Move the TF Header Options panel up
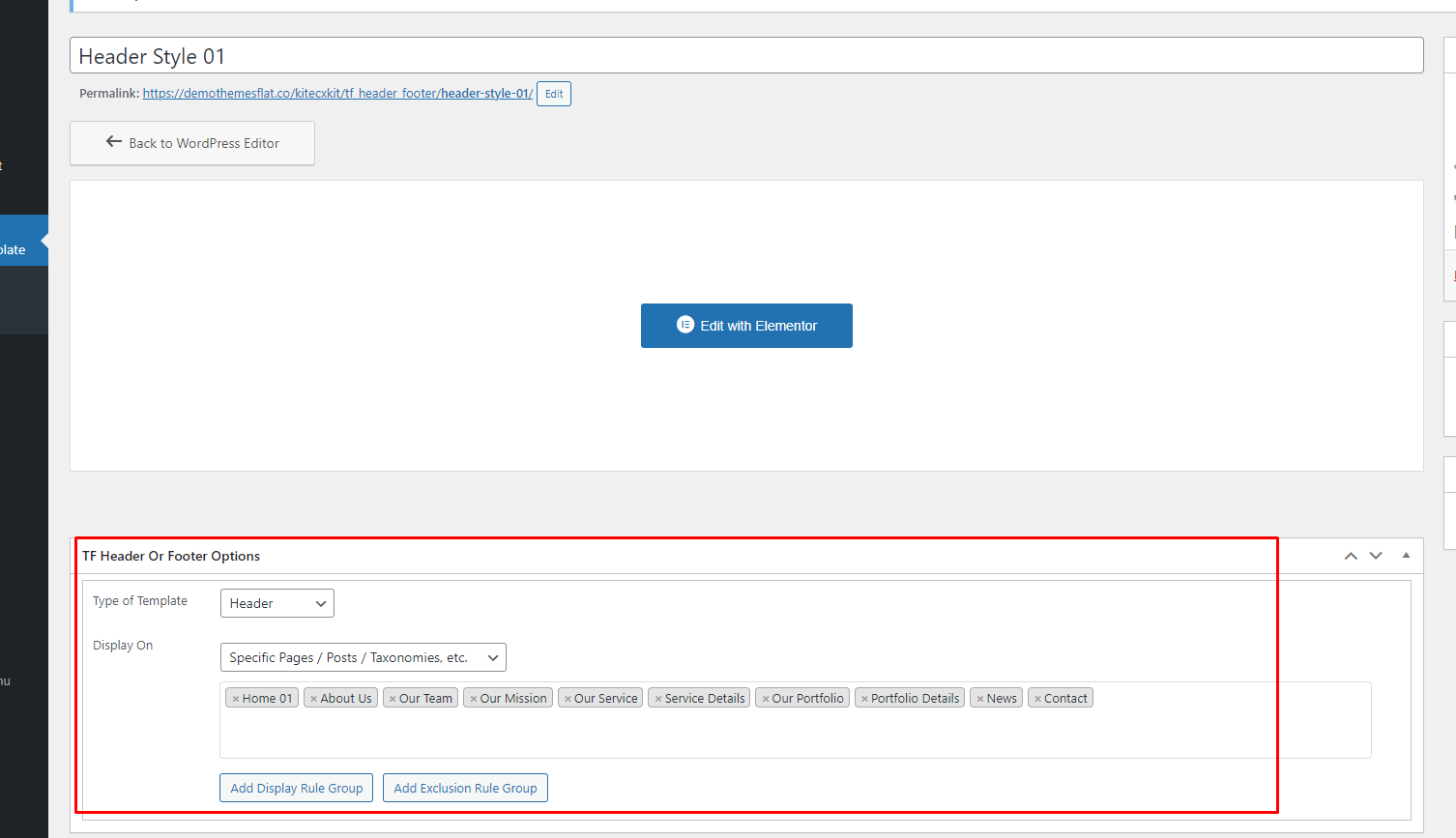1456x838 pixels. click(x=1351, y=556)
